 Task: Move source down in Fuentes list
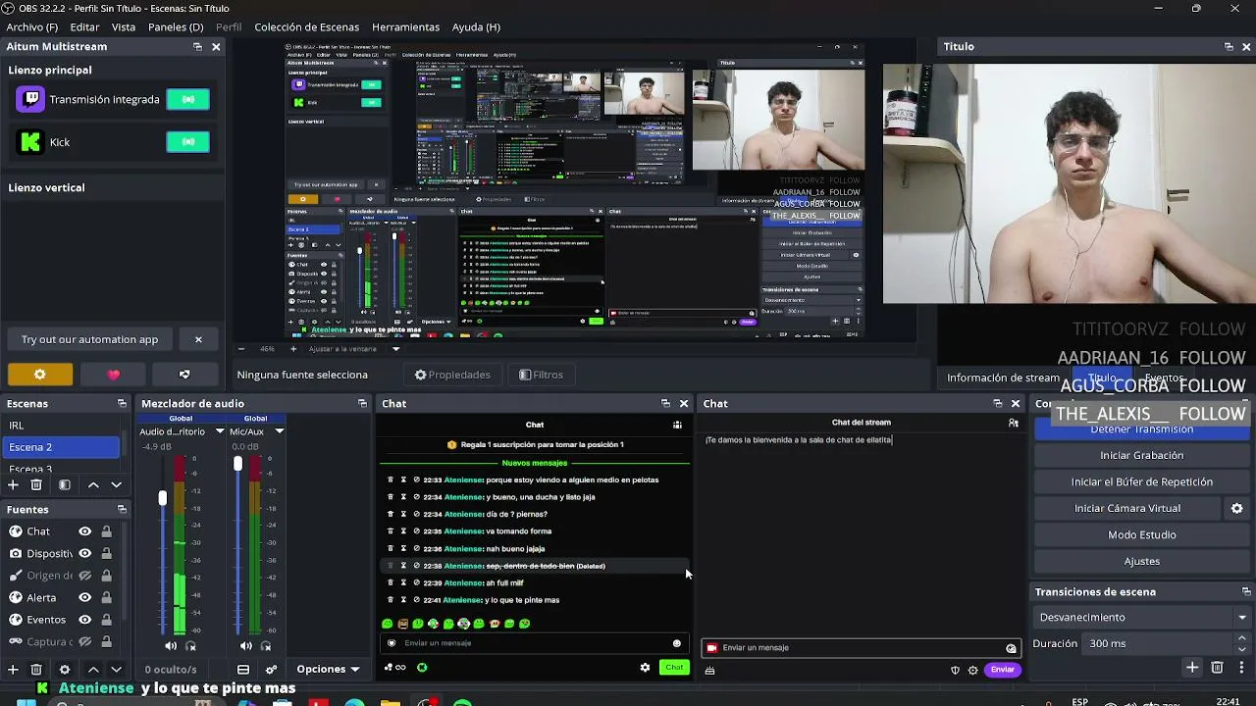116,670
